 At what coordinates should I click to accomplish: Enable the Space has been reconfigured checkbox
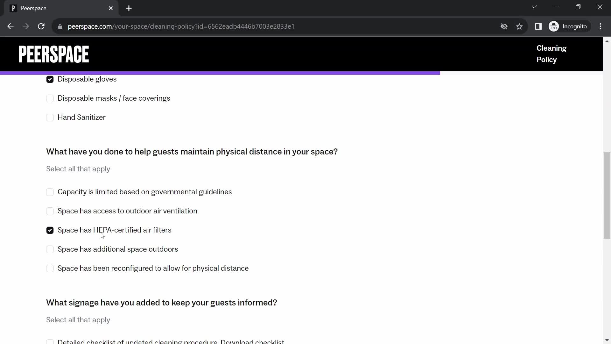(x=50, y=269)
